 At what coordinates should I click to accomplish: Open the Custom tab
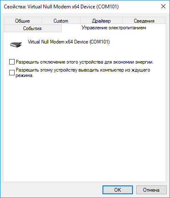pyautogui.click(x=61, y=21)
